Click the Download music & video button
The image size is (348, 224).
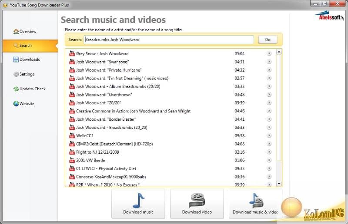pyautogui.click(x=255, y=204)
